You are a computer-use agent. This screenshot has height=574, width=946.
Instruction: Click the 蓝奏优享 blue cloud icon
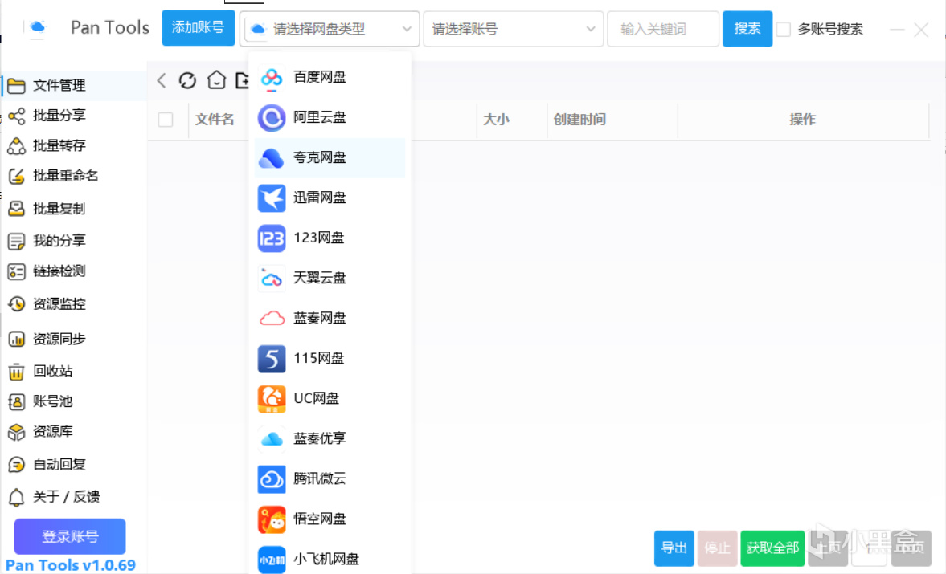272,439
